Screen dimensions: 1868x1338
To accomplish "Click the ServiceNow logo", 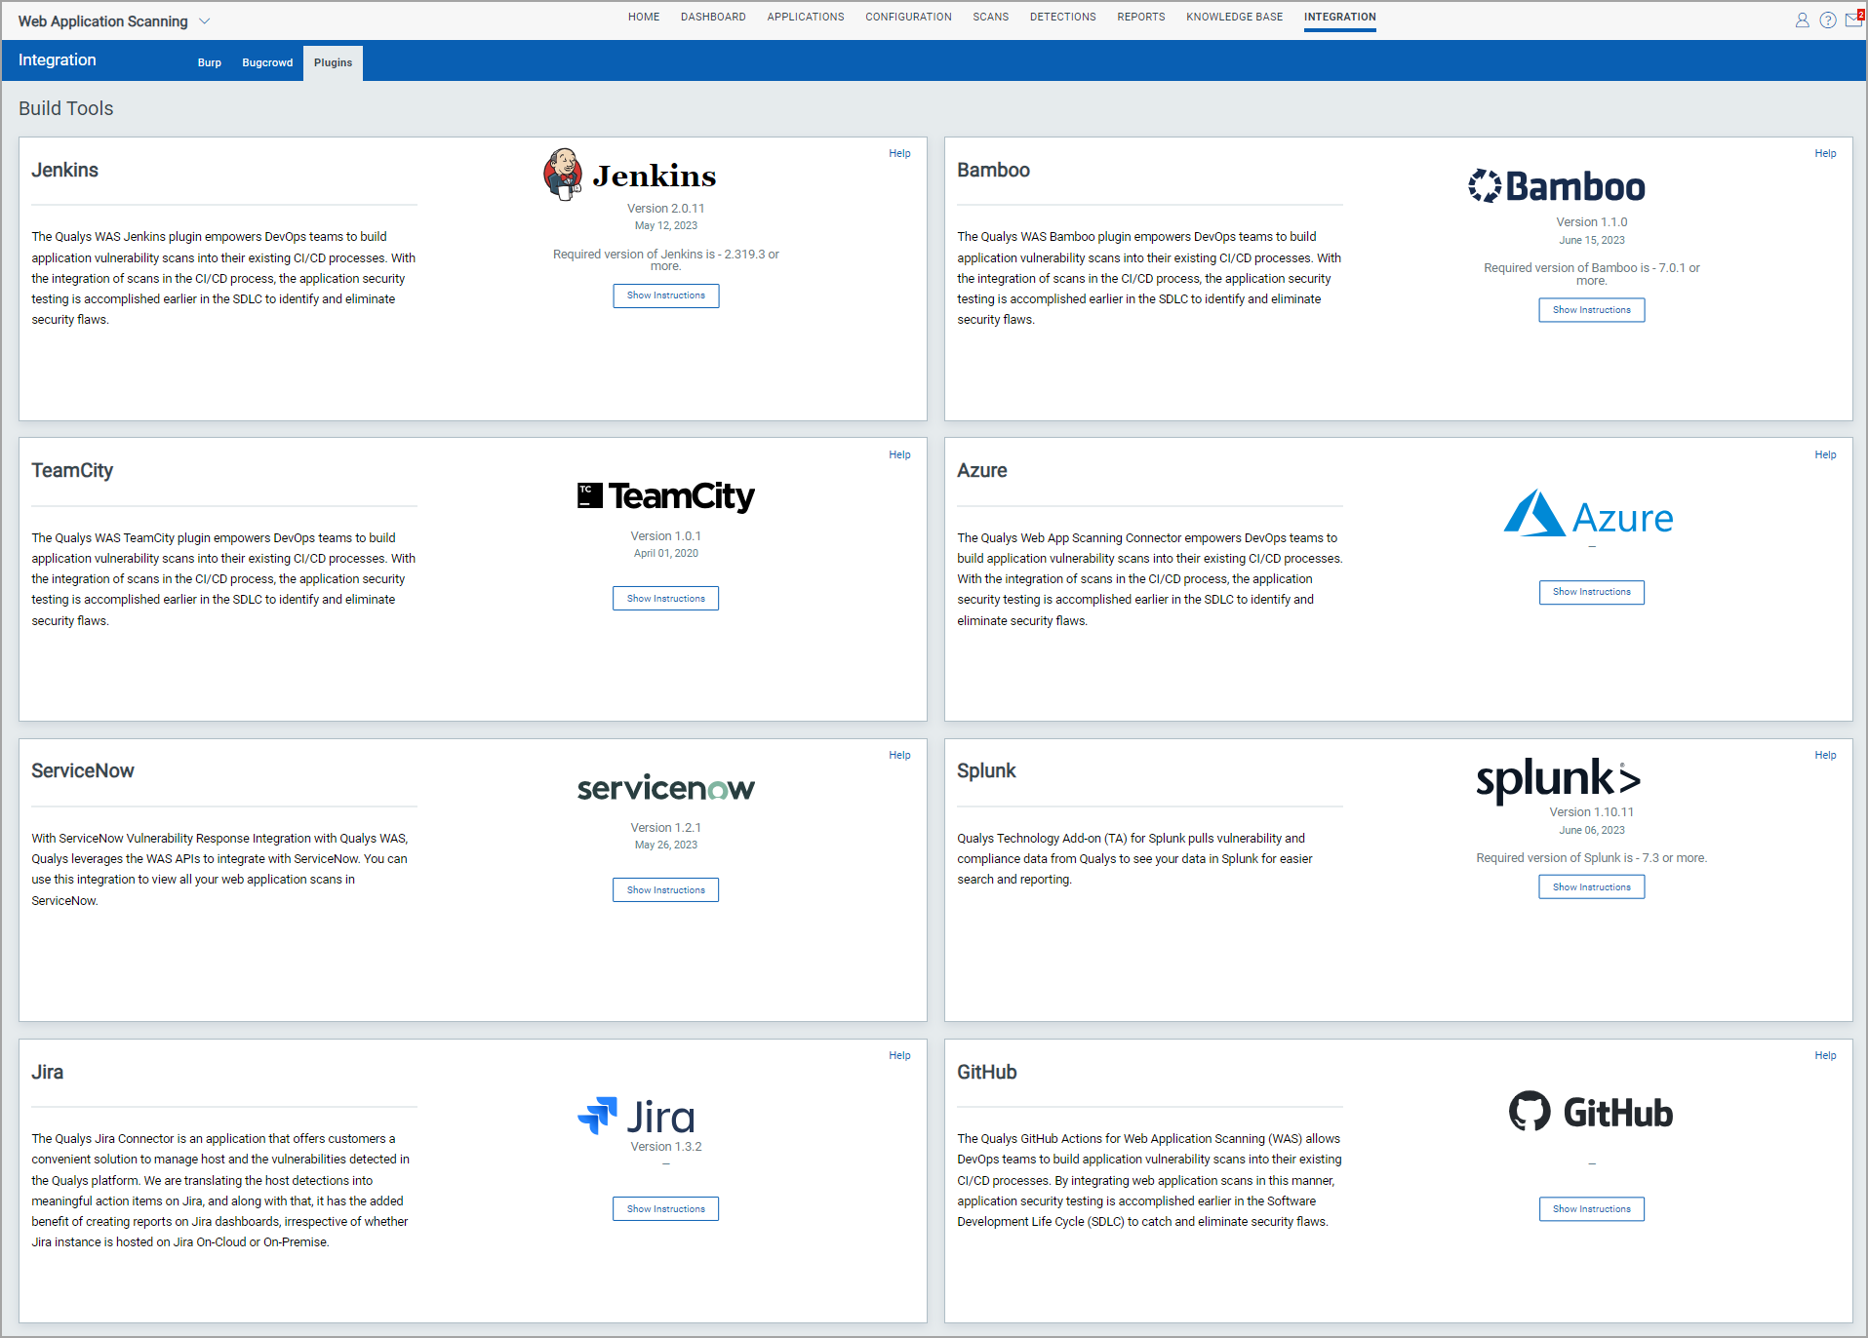I will coord(666,788).
